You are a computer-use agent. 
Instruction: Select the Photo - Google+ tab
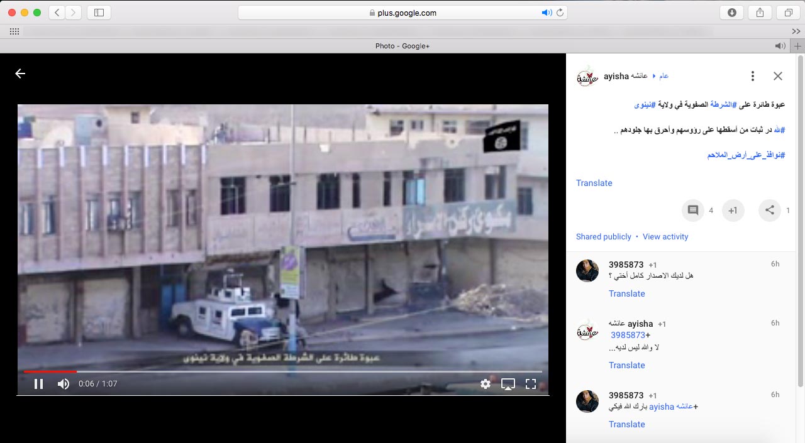[402, 46]
